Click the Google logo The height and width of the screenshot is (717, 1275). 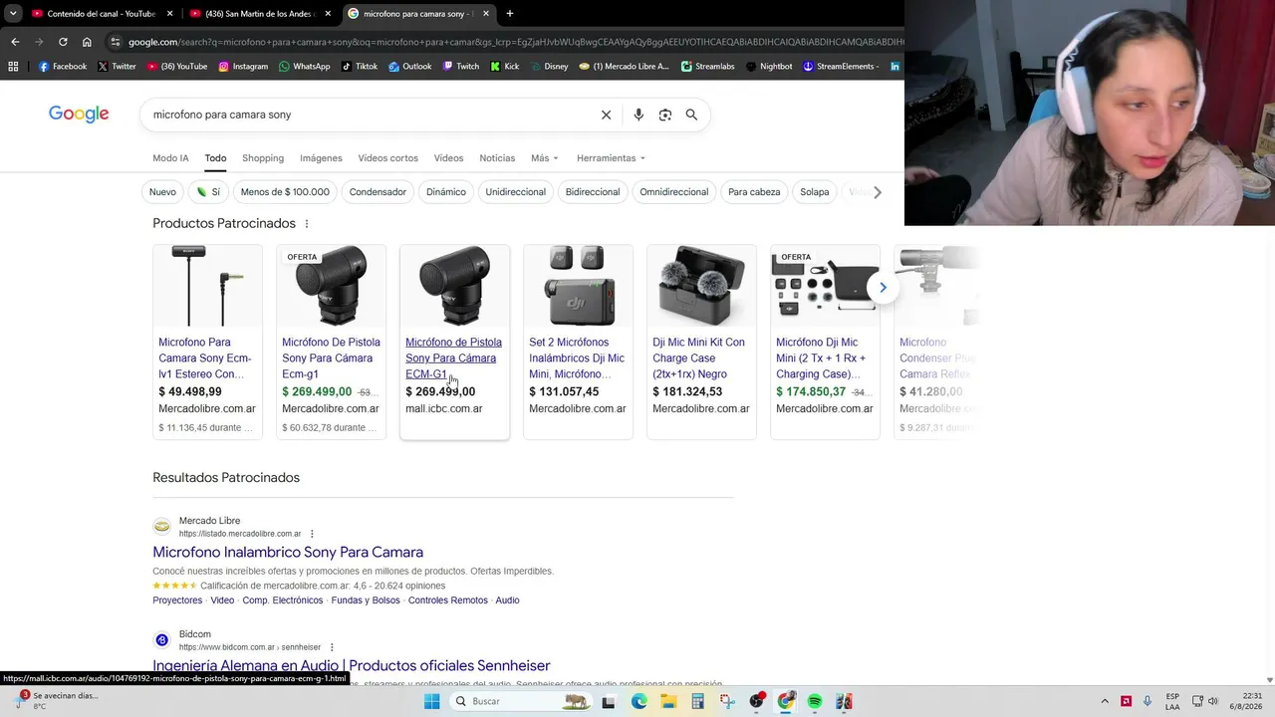(79, 115)
